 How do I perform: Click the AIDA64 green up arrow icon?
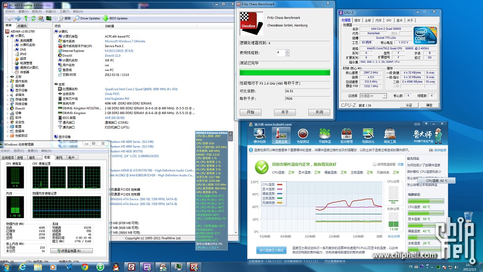(26, 18)
